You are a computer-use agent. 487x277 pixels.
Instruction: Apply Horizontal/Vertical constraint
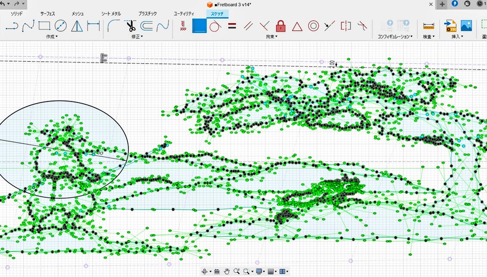click(183, 26)
